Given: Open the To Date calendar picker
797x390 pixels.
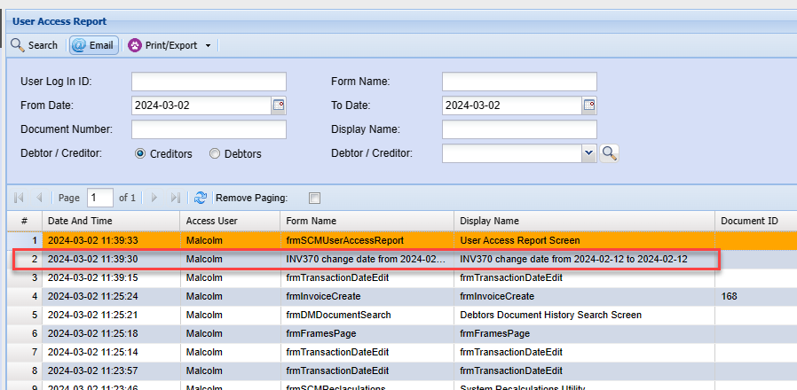Looking at the screenshot, I should coord(588,105).
